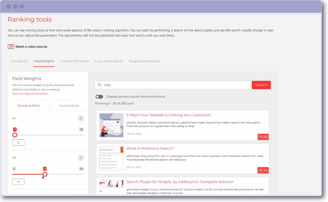
Task: Click thumbnail of What is Predictive Search result
Action: [111, 158]
